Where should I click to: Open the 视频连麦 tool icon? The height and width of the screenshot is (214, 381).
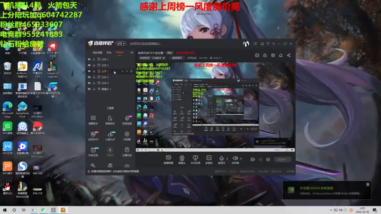(127, 120)
